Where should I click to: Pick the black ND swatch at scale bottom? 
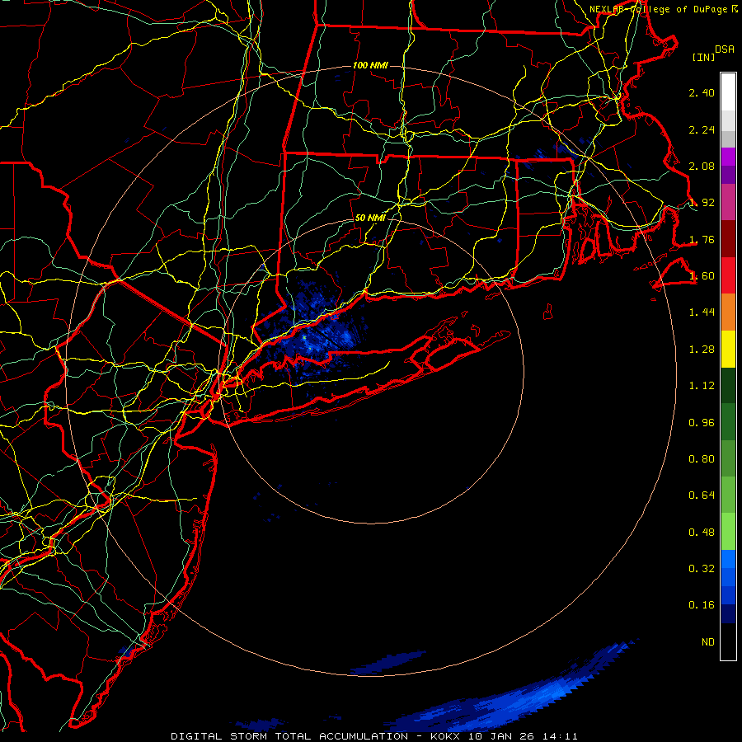[728, 641]
